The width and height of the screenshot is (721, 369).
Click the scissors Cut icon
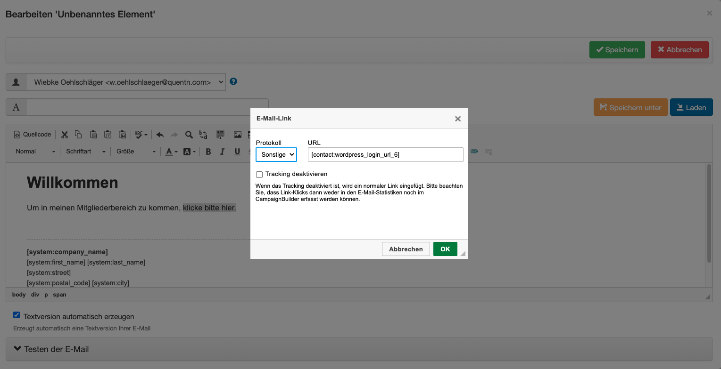[x=65, y=135]
